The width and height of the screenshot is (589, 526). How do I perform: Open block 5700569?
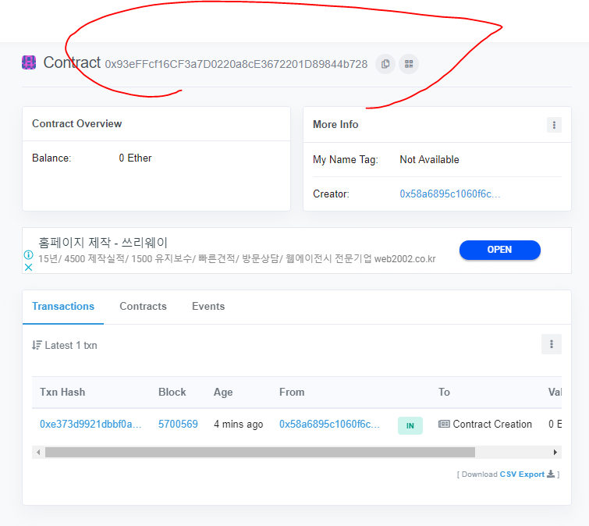click(x=178, y=425)
